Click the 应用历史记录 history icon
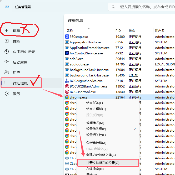Viewport: 175px width, 175px height. [x=7, y=52]
